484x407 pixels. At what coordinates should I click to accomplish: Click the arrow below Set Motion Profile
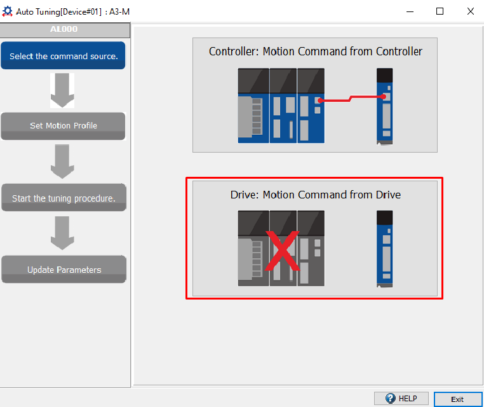[x=62, y=162]
